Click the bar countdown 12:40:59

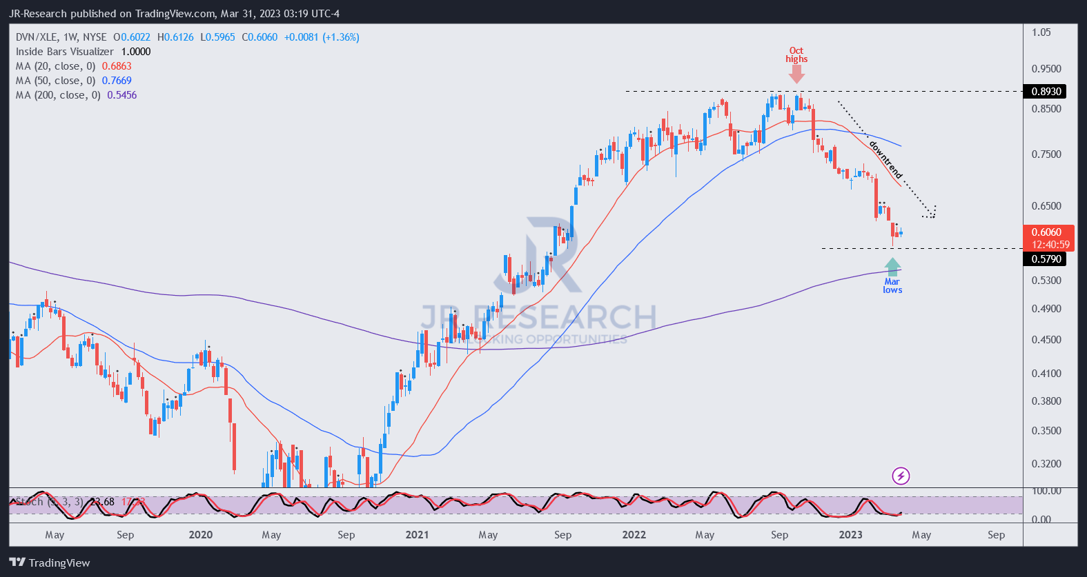[x=1050, y=245]
